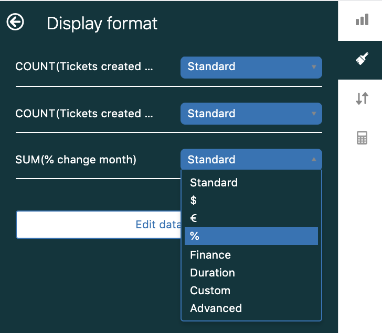Click the back arrow icon
The width and height of the screenshot is (382, 333).
pyautogui.click(x=15, y=22)
